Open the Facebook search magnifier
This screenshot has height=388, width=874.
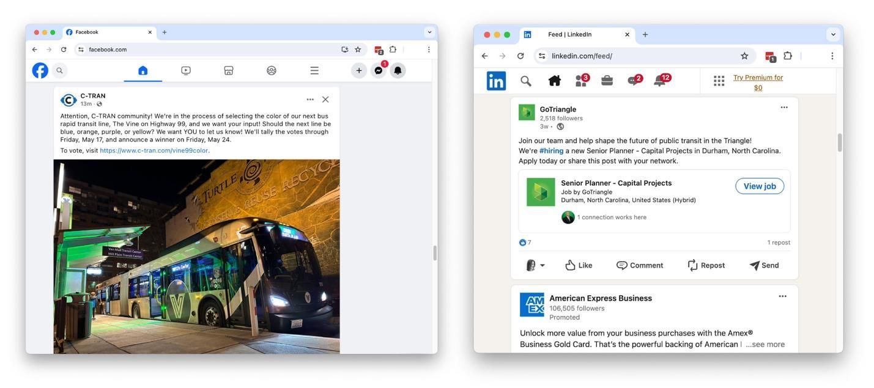tap(59, 70)
